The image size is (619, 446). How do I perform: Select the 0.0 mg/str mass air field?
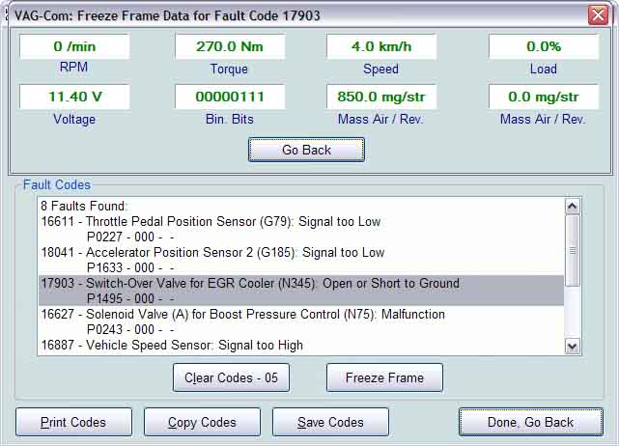[x=544, y=97]
